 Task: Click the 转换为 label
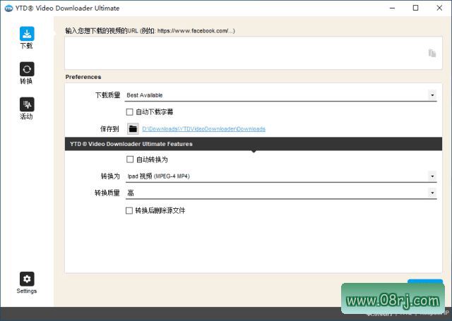[110, 176]
